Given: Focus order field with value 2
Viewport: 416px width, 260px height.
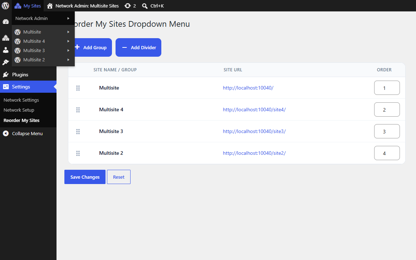Looking at the screenshot, I should click(387, 109).
